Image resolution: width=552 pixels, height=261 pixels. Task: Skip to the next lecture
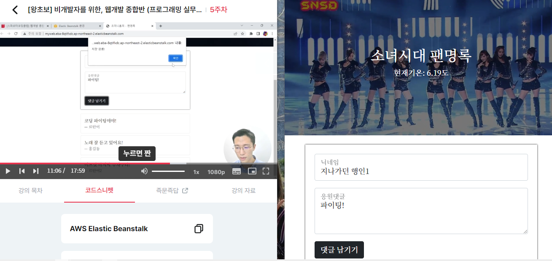[36, 171]
